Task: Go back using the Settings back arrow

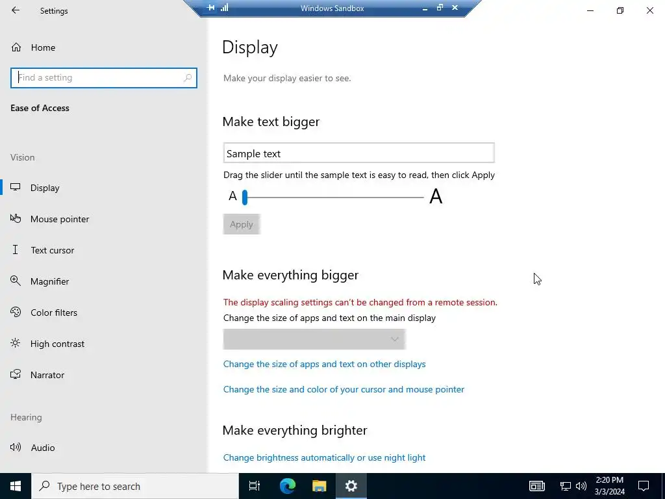Action: pyautogui.click(x=16, y=10)
